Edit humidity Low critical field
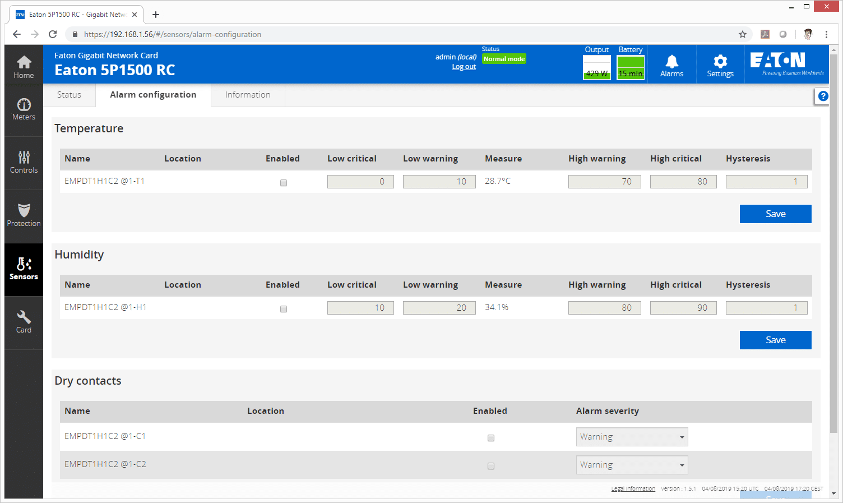The height and width of the screenshot is (503, 843). click(360, 308)
